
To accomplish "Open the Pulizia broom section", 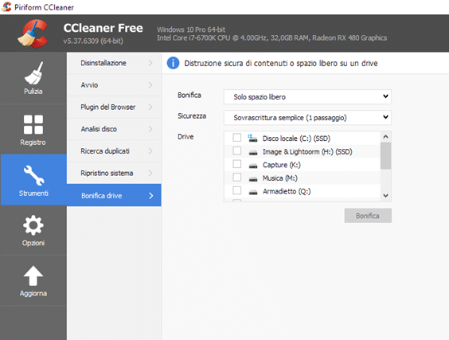I will coord(33,78).
